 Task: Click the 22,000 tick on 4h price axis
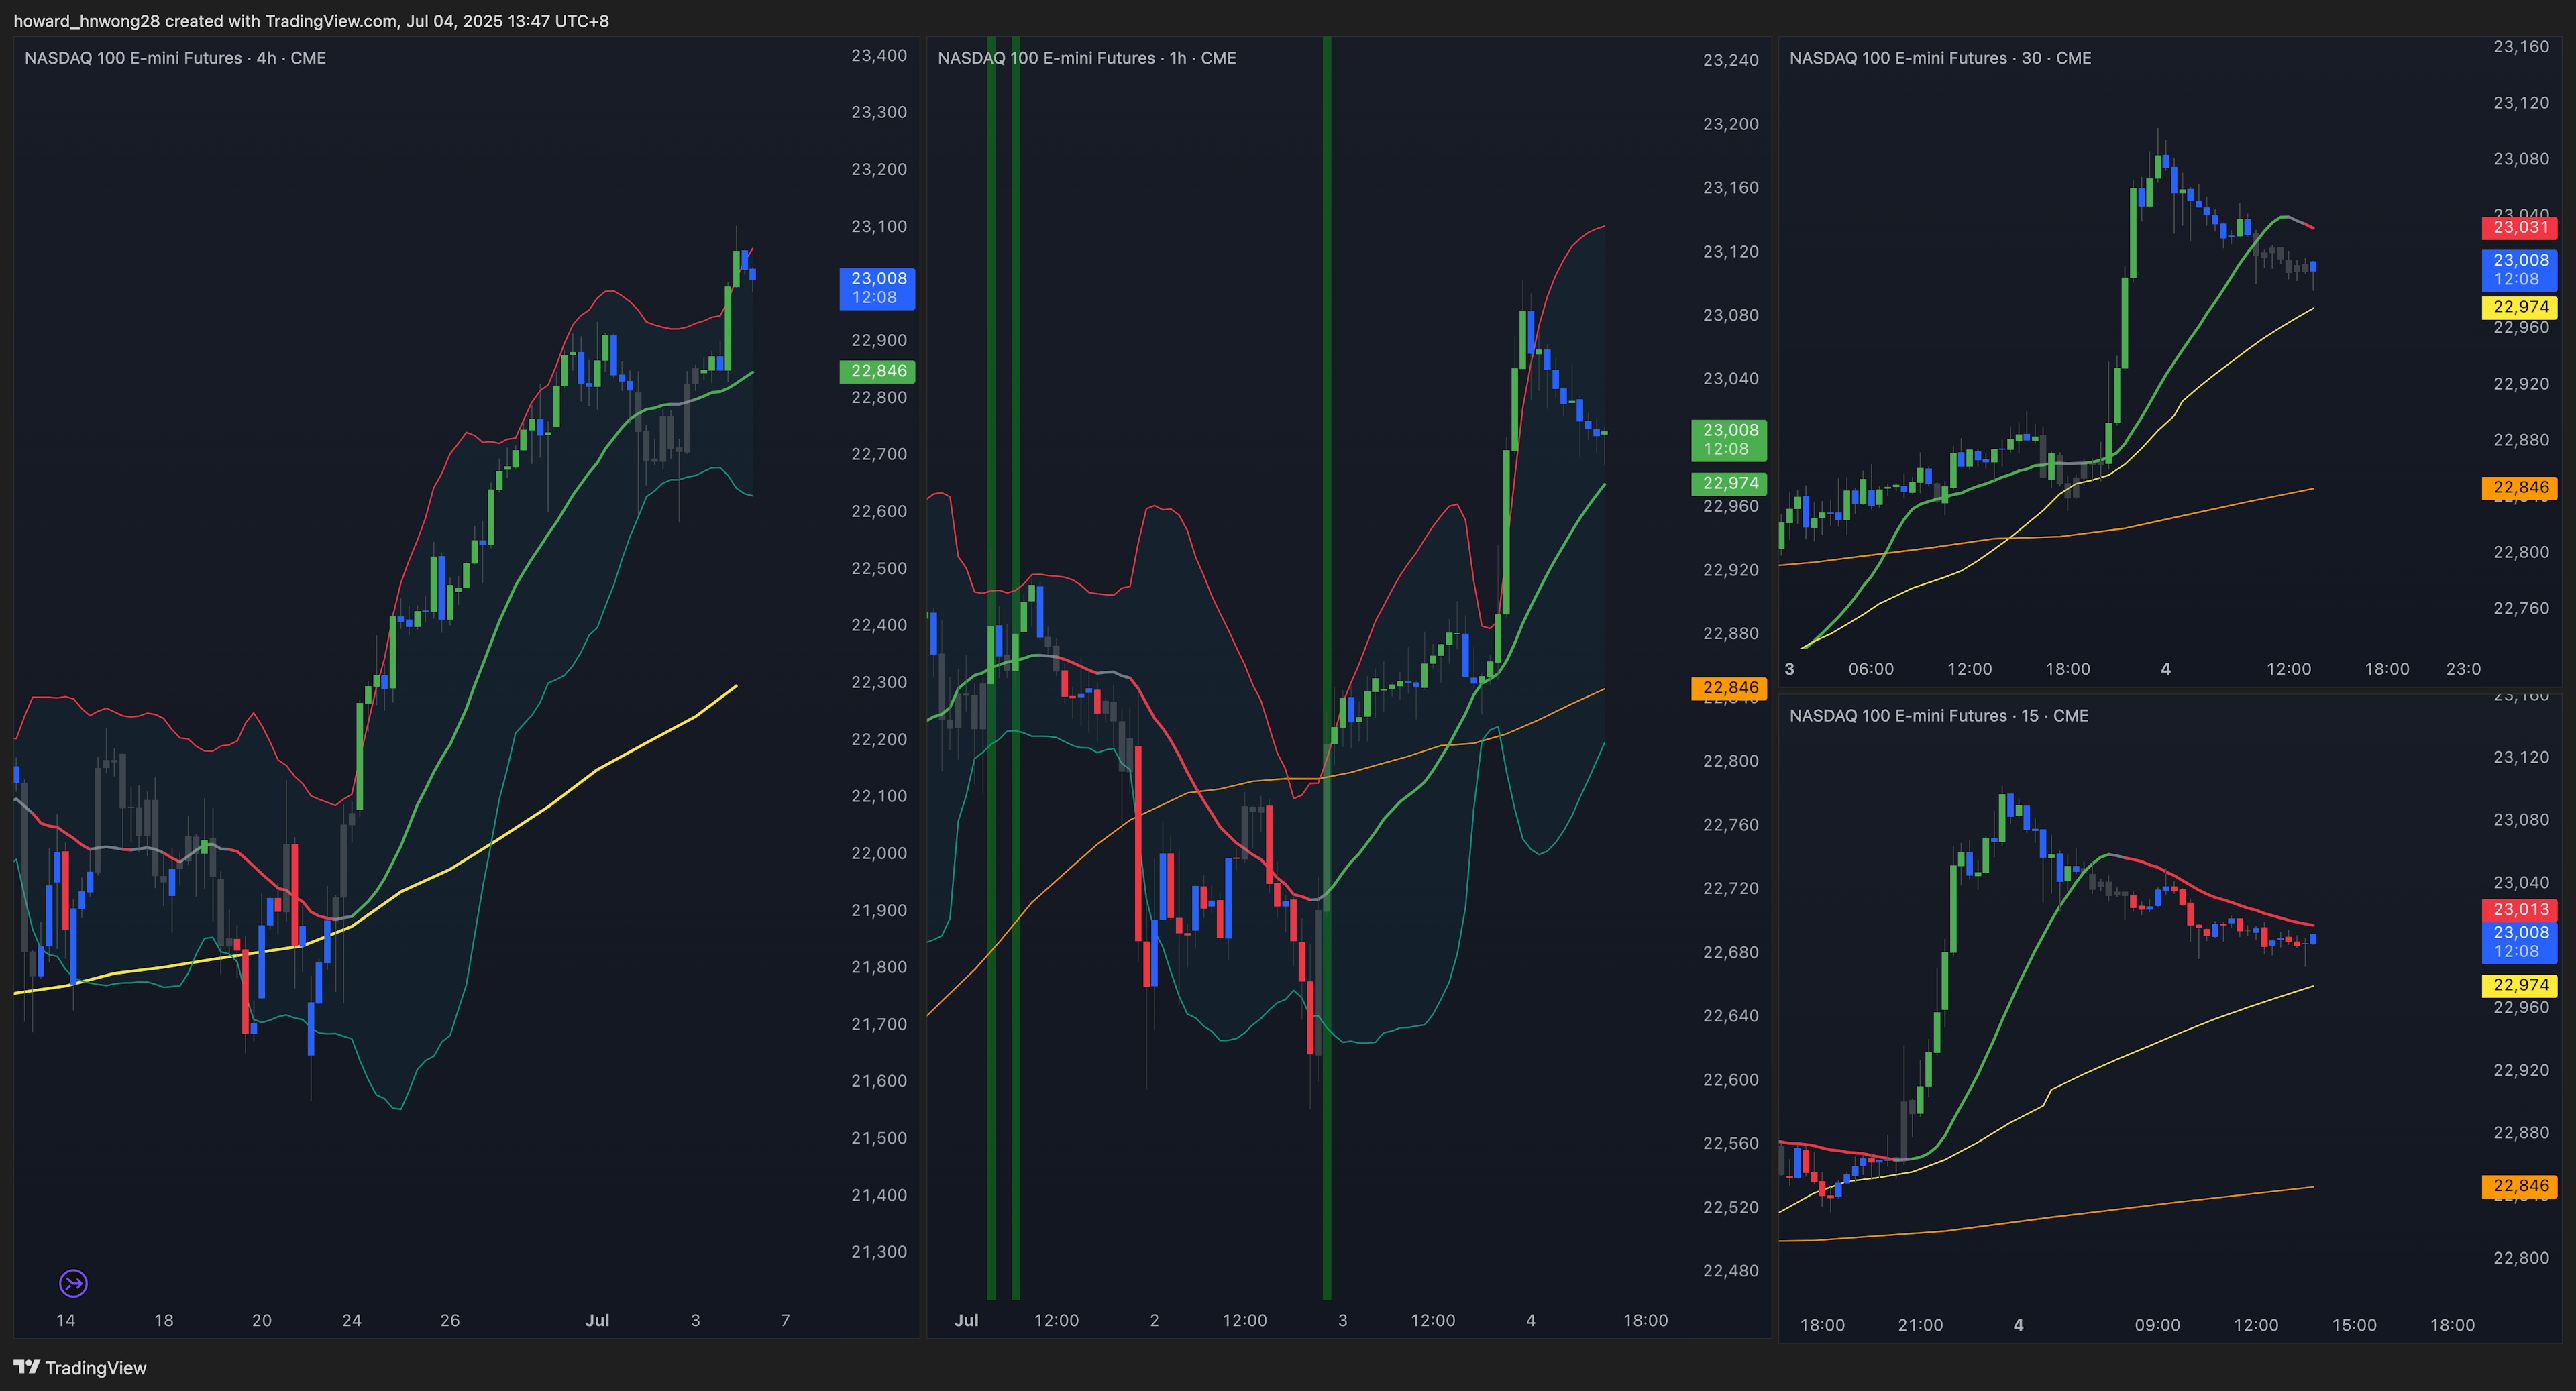[879, 853]
